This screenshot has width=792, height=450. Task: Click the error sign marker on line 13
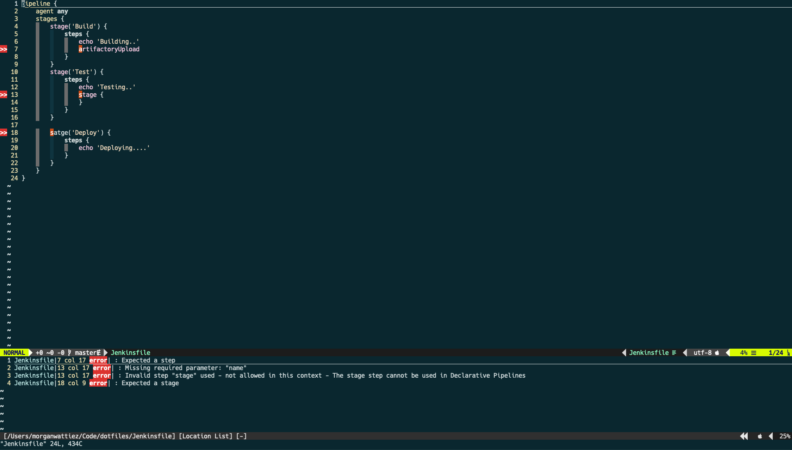coord(4,95)
